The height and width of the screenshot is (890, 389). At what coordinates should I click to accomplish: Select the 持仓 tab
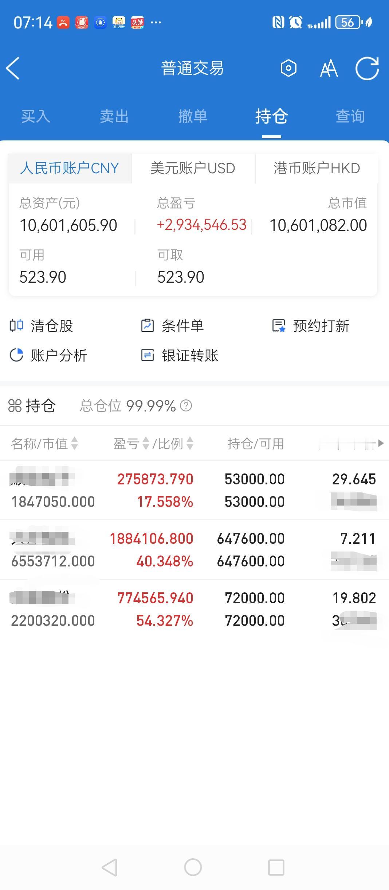coord(271,116)
